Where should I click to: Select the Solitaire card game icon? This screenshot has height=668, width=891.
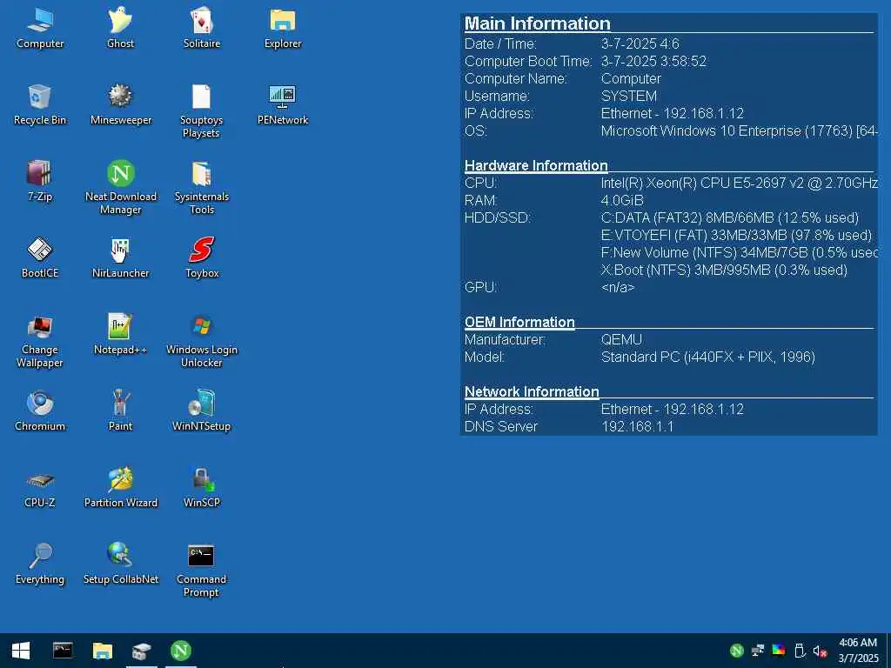click(202, 29)
